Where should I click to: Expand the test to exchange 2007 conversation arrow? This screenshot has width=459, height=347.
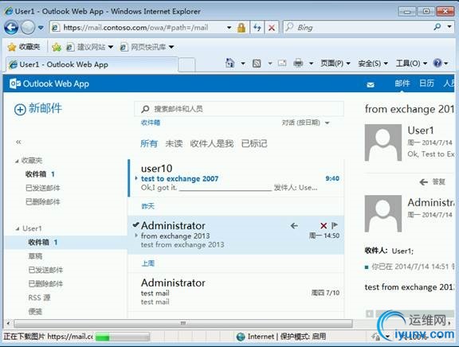(x=136, y=178)
